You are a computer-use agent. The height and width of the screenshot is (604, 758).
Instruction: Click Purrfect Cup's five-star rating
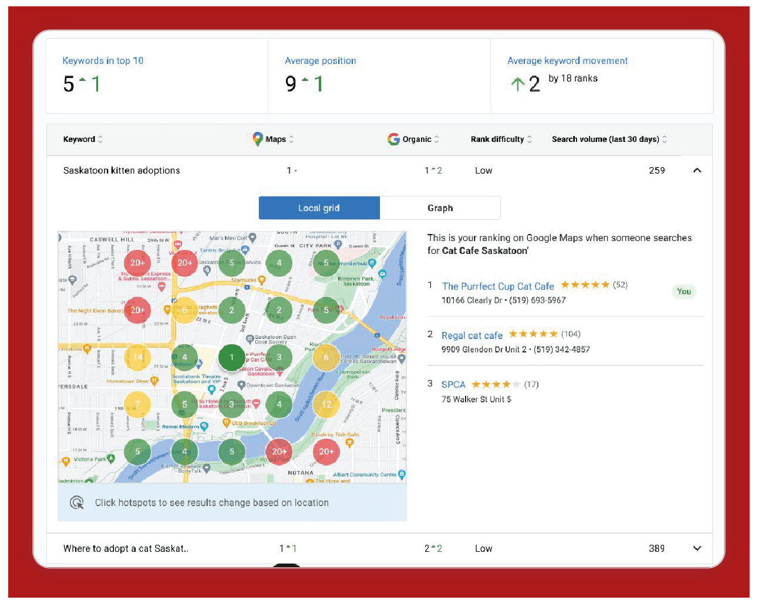[585, 285]
